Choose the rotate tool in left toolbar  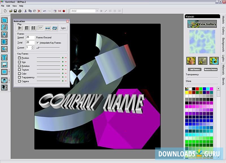[4, 27]
